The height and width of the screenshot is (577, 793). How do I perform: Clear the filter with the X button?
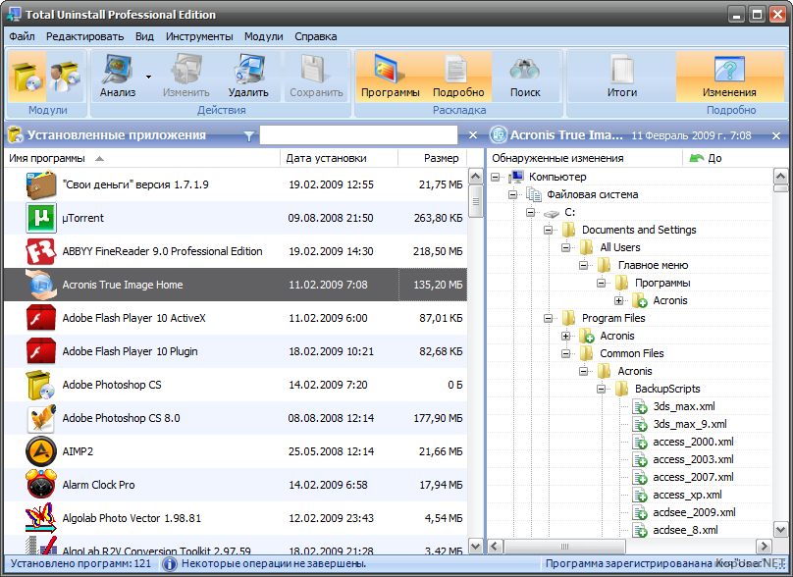pos(473,135)
